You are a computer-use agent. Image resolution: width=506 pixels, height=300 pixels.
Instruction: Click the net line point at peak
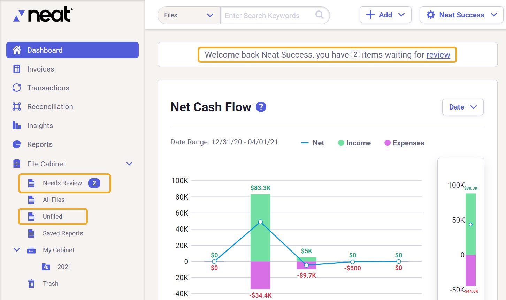(x=260, y=222)
